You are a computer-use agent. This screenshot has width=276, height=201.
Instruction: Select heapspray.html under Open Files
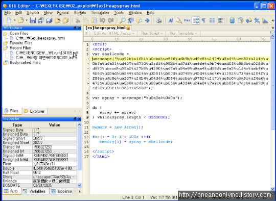click(40, 38)
